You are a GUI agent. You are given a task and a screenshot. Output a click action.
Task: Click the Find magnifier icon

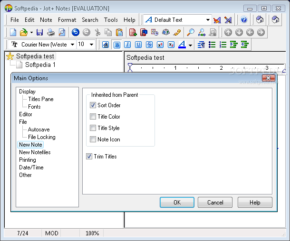[191, 32]
